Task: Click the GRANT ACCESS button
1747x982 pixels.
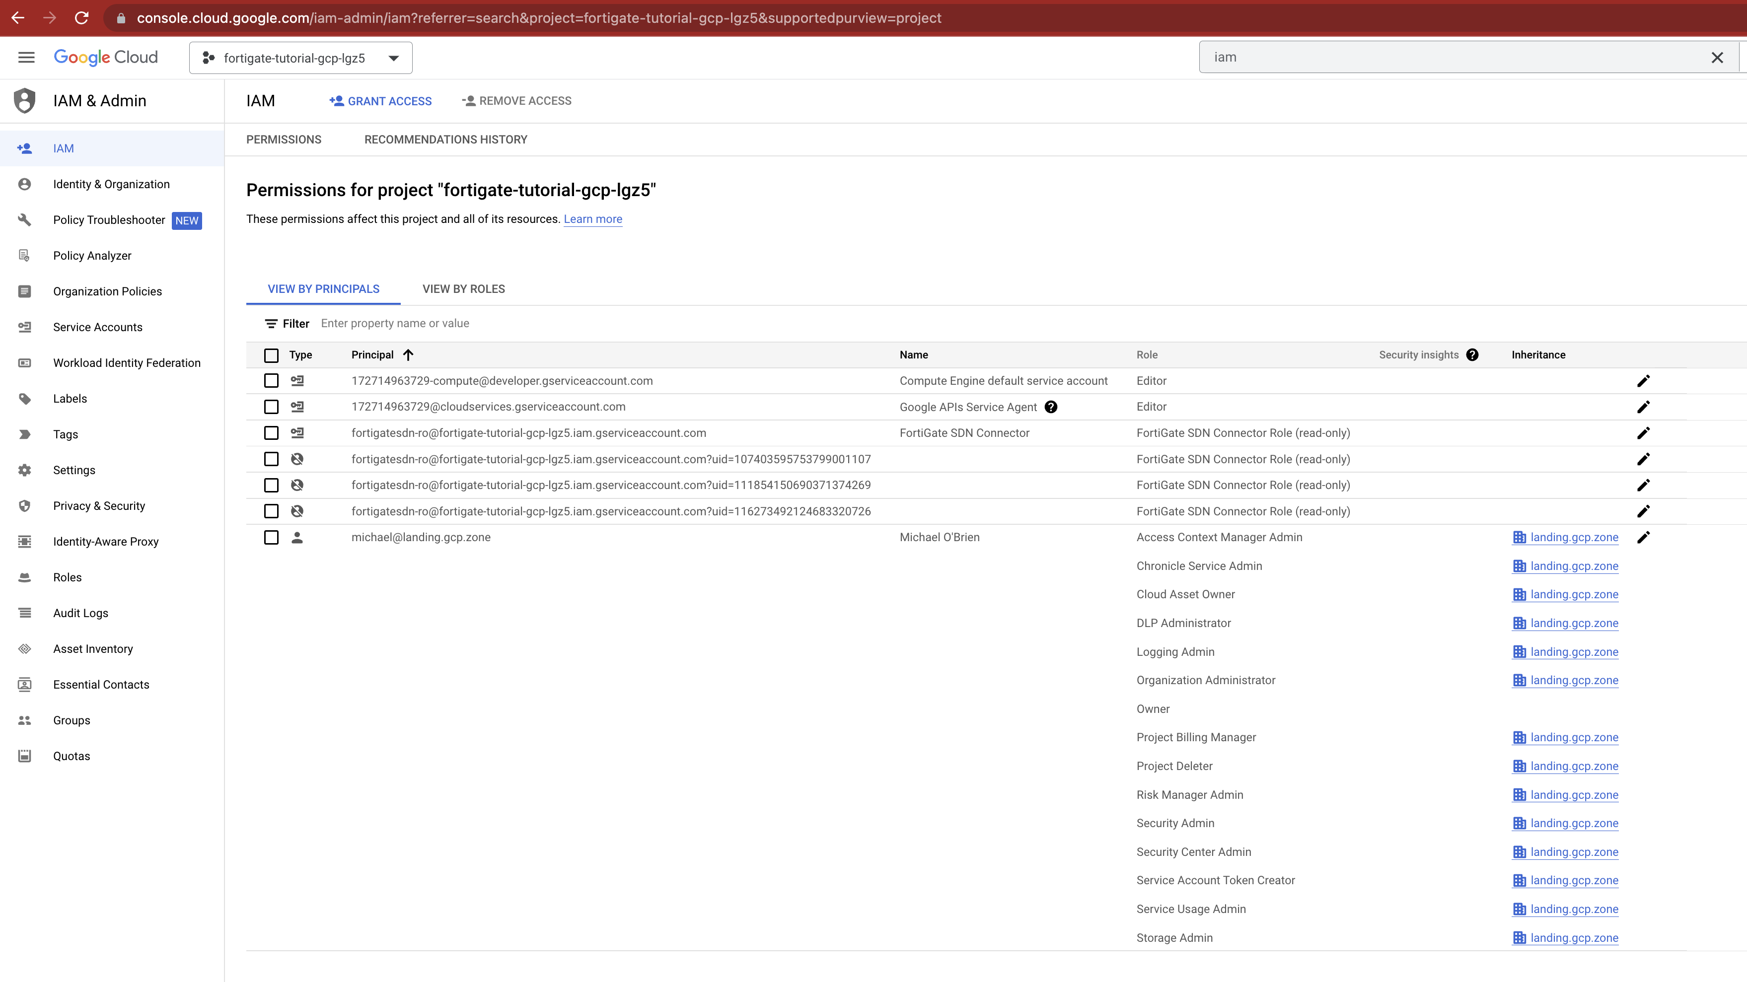Action: [x=380, y=100]
